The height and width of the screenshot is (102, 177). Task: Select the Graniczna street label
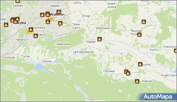61,34
